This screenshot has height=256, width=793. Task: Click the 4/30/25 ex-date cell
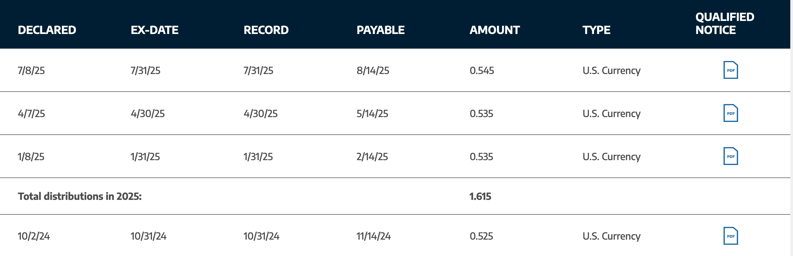tap(147, 113)
